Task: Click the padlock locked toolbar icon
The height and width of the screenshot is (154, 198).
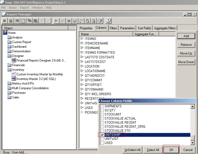Action: point(87,21)
